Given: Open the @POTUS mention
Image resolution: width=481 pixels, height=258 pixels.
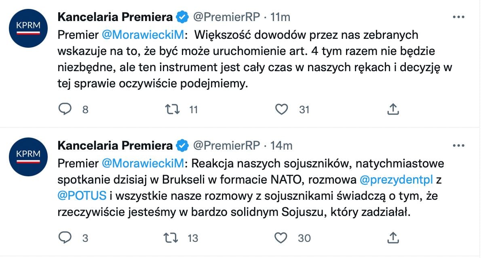Looking at the screenshot, I should pyautogui.click(x=82, y=196).
